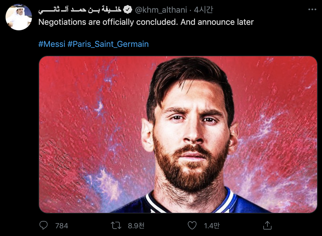The width and height of the screenshot is (322, 236).
Task: Toggle the heart like icon
Action: coord(192,226)
